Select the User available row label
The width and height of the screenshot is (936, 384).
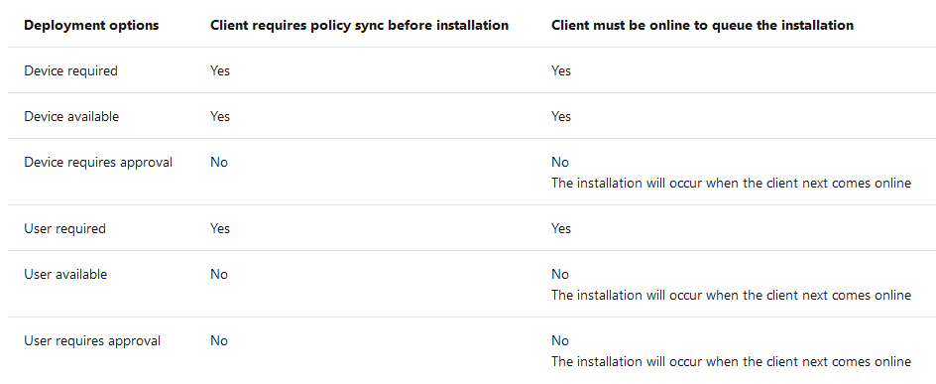(x=65, y=275)
